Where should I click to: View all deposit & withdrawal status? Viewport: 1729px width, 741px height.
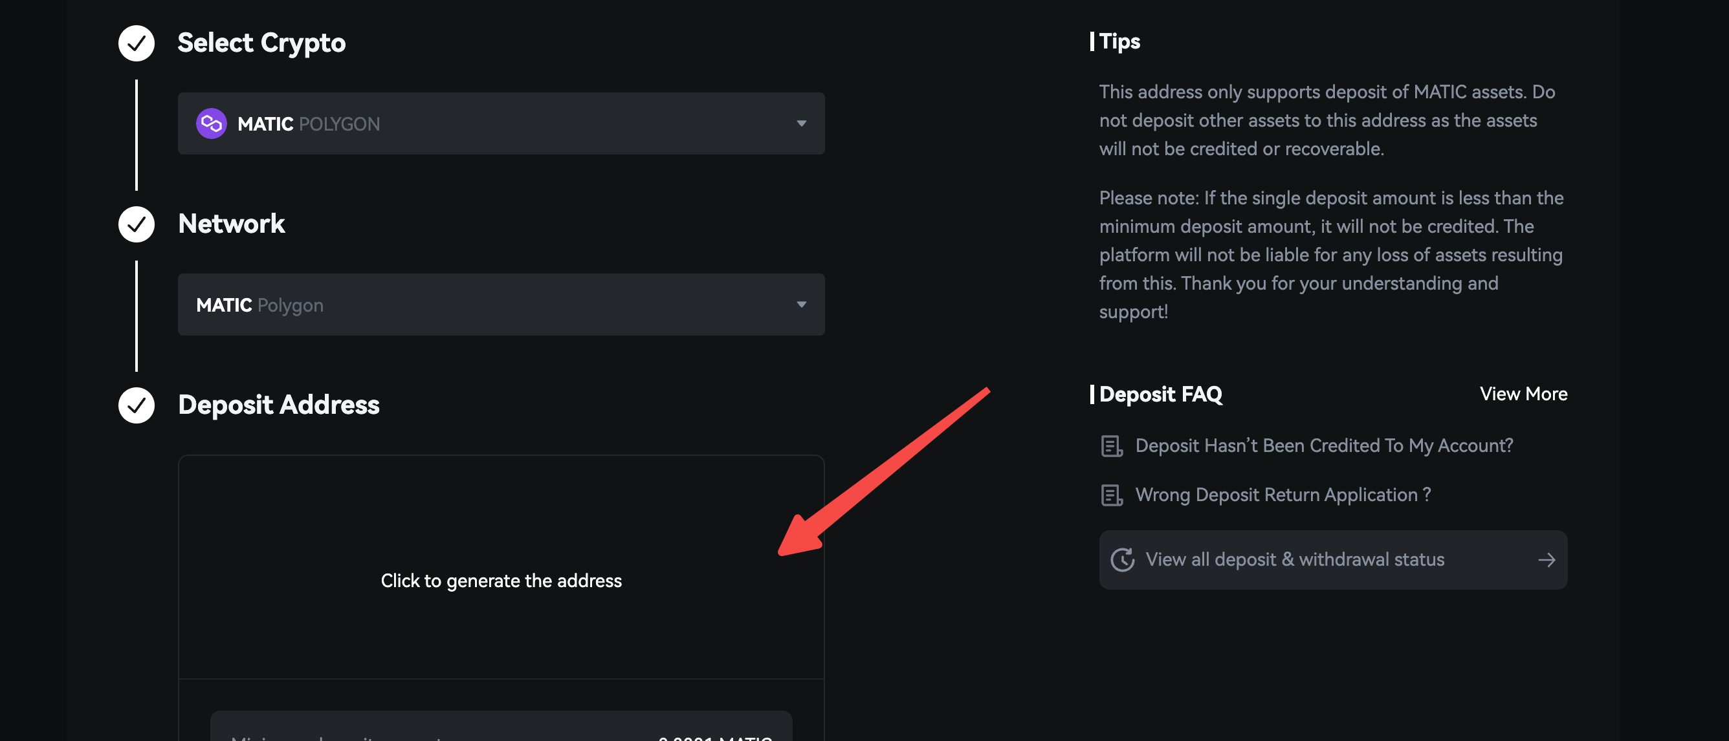pos(1294,559)
